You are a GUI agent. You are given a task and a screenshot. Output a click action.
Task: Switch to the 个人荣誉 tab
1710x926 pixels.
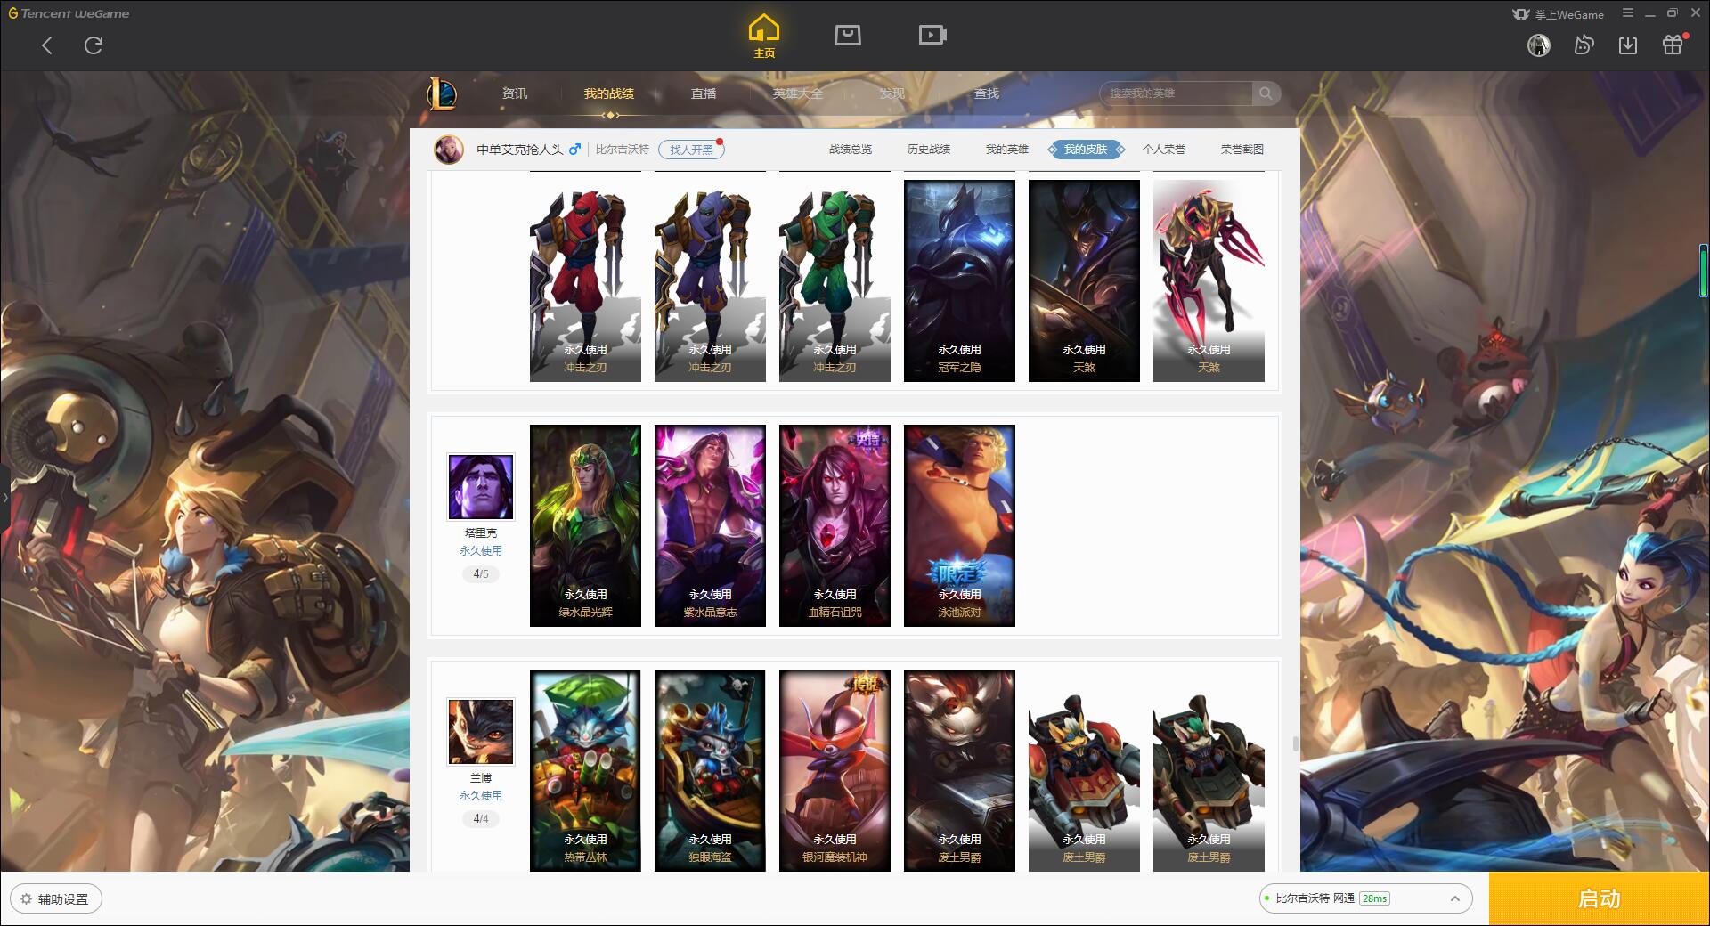click(1164, 150)
